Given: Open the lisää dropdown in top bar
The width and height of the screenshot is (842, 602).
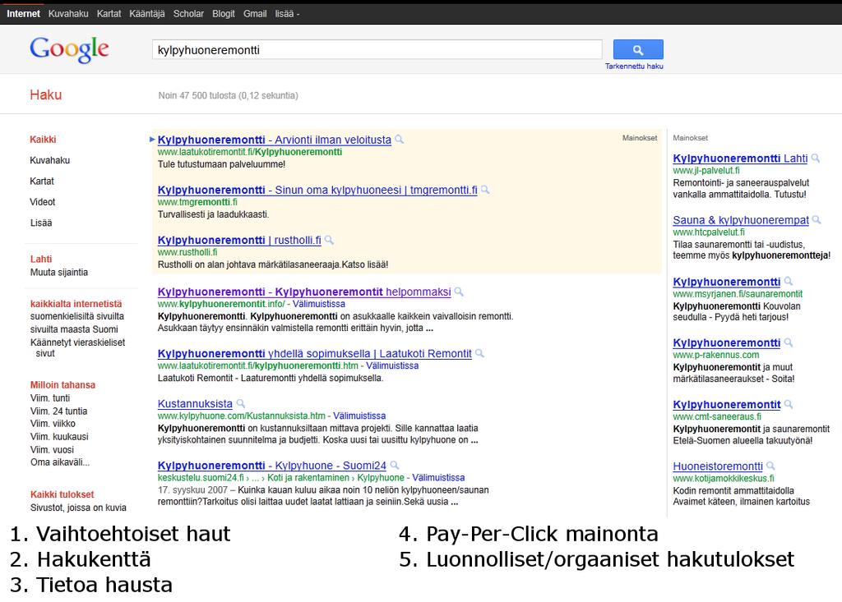Looking at the screenshot, I should (x=287, y=14).
